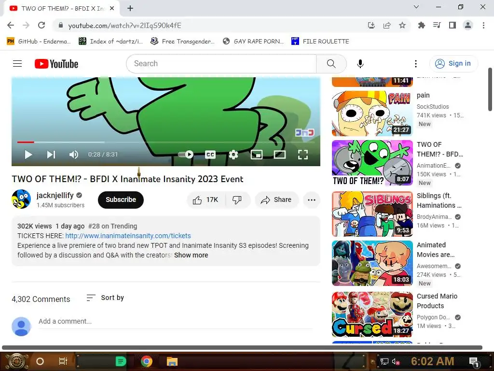Click the magnifier search button
This screenshot has width=494, height=371.
[331, 64]
